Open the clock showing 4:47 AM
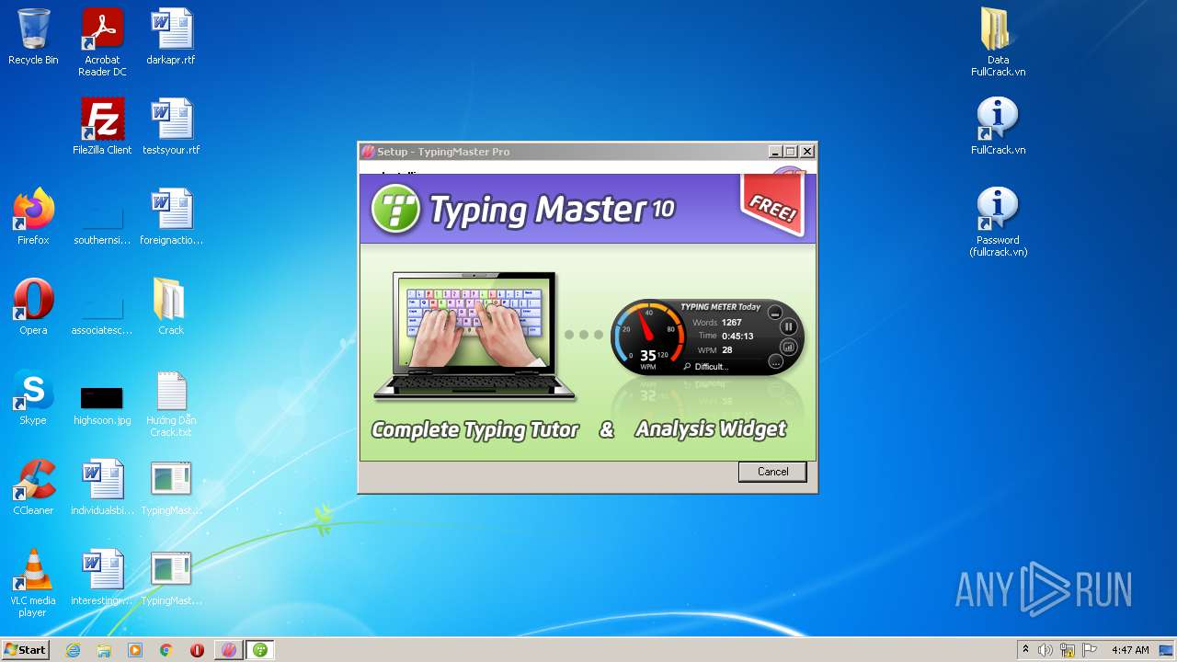The height and width of the screenshot is (662, 1177). (1130, 650)
